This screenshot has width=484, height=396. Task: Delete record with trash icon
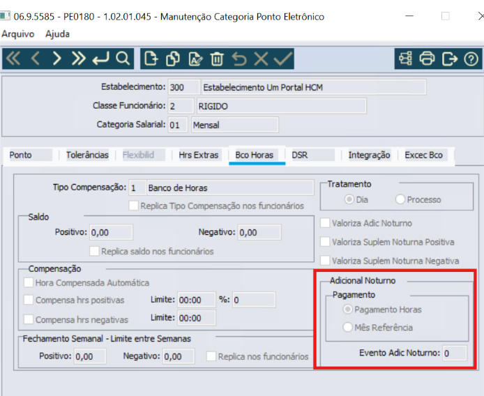coord(217,59)
